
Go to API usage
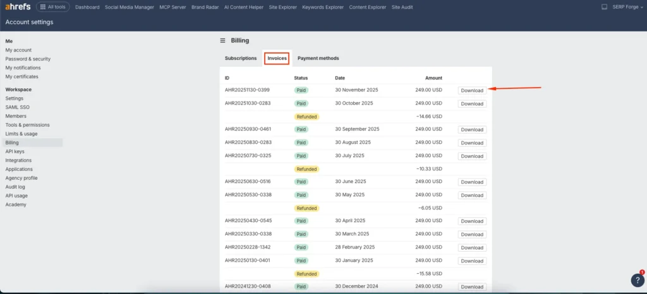[x=16, y=196]
